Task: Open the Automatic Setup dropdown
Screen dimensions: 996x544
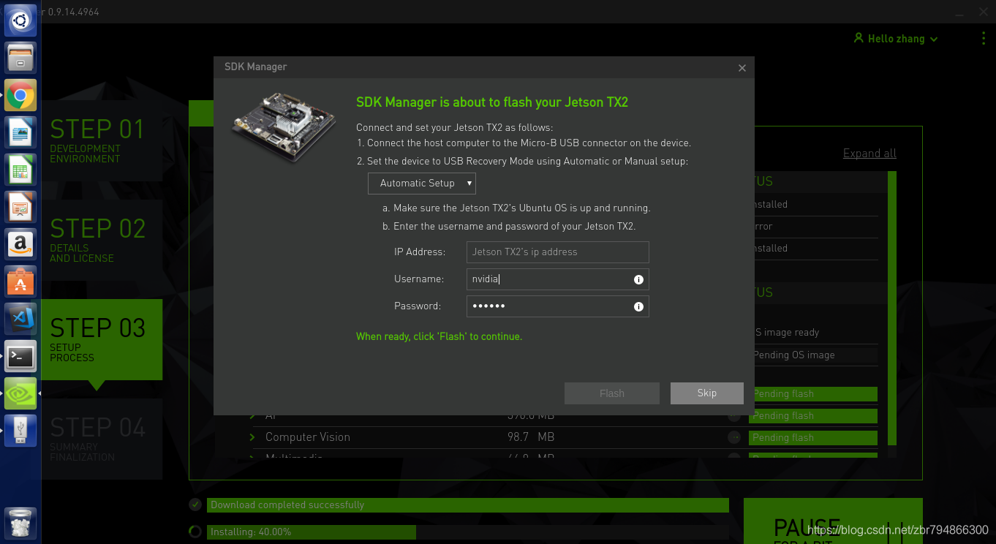Action: click(422, 184)
